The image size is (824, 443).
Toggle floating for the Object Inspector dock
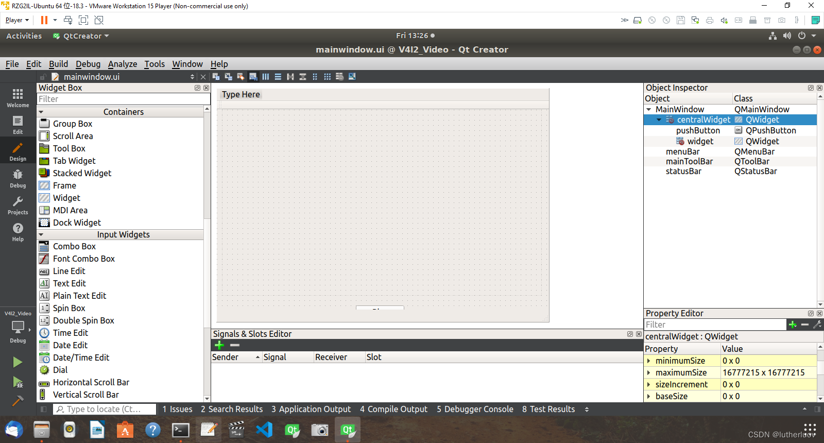click(811, 88)
